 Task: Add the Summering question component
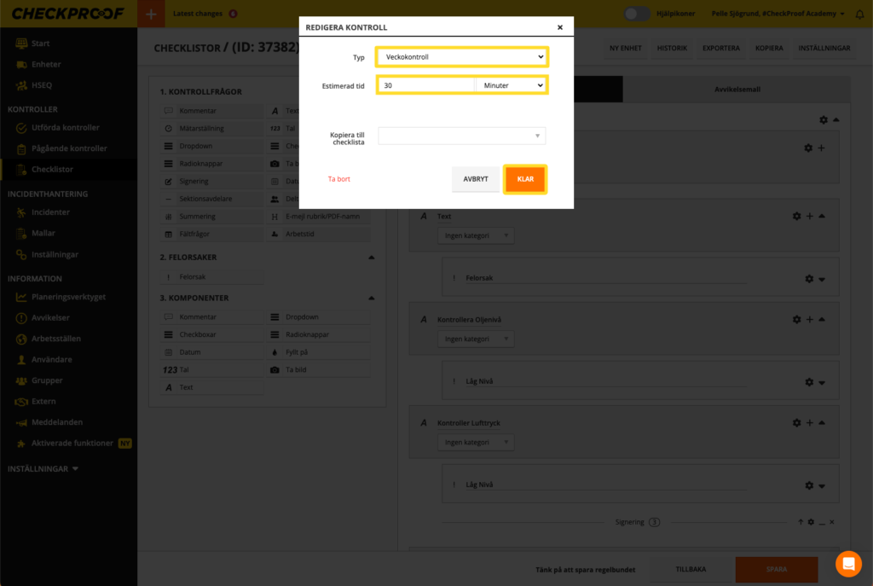click(197, 216)
